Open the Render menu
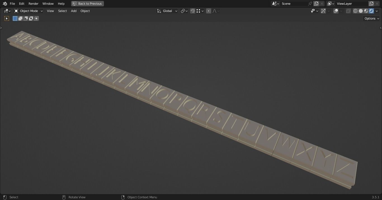Screen dimensions: 382x200 pyautogui.click(x=33, y=4)
